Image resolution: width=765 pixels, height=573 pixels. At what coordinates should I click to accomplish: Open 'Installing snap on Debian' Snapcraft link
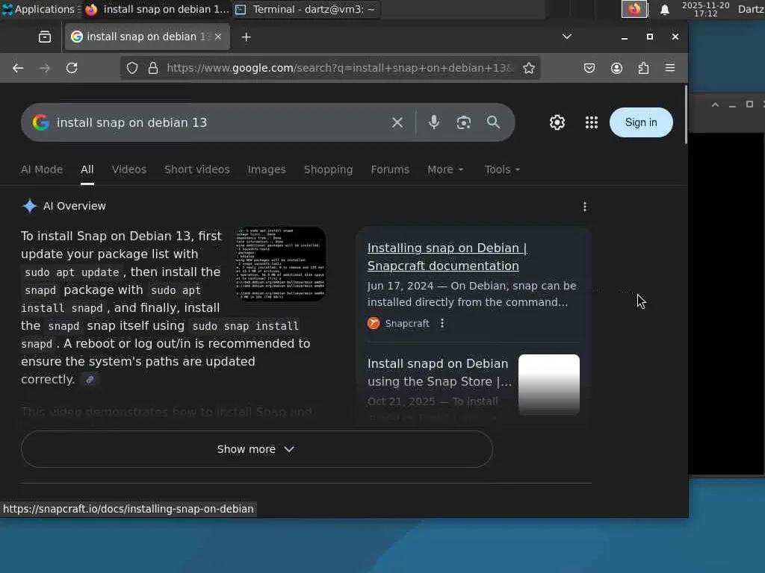pyautogui.click(x=447, y=257)
